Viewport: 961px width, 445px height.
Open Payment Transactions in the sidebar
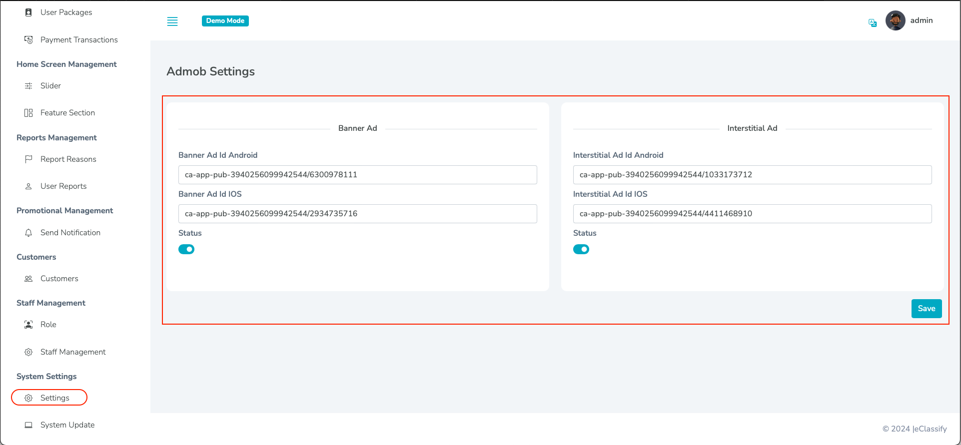(79, 40)
